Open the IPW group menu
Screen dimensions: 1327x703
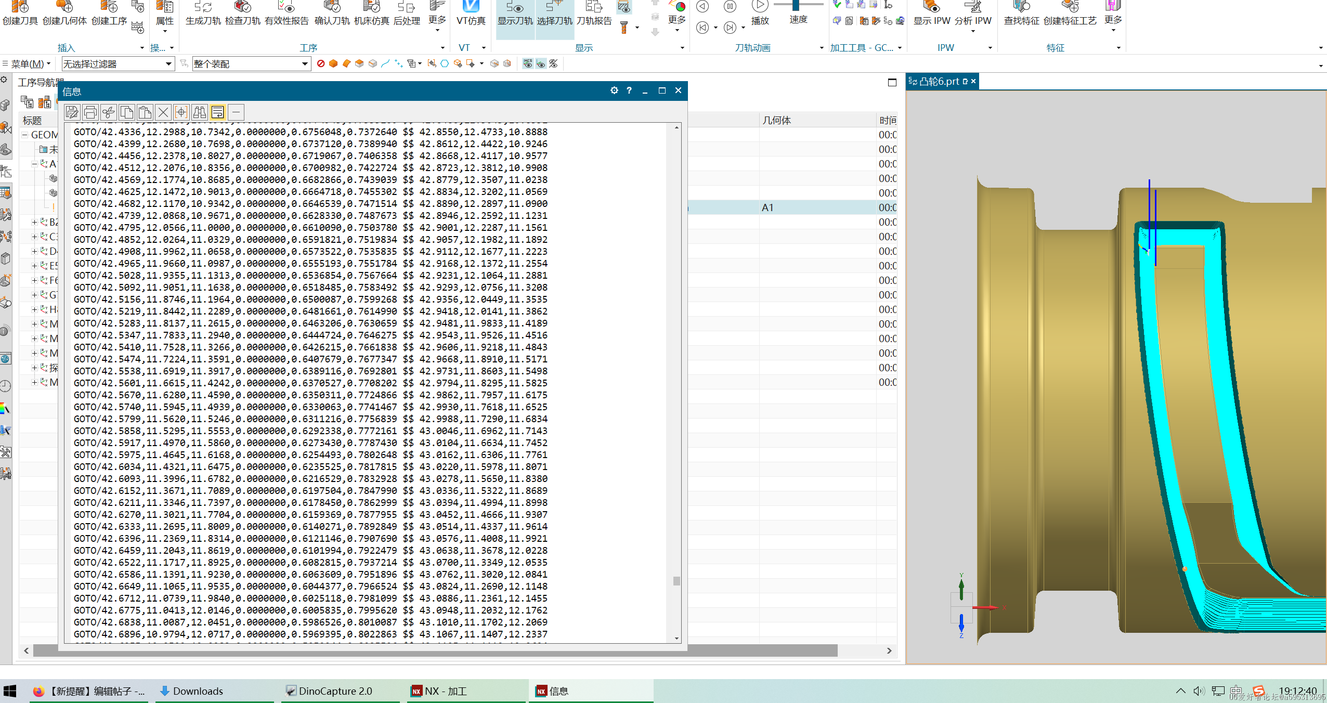(990, 48)
